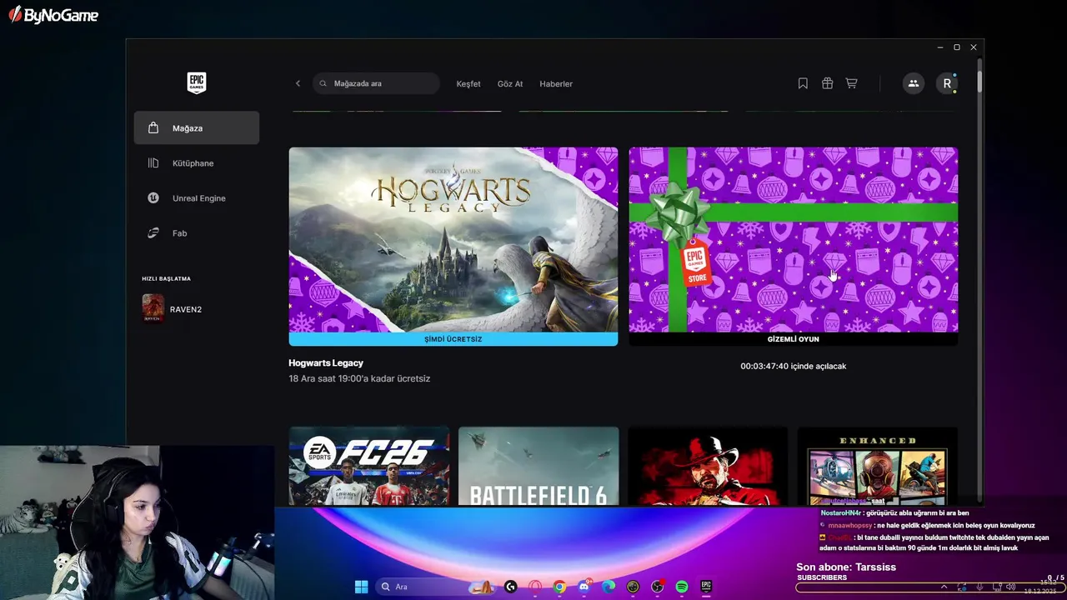
Task: Open Logitech G Hub from taskbar
Action: pos(510,587)
